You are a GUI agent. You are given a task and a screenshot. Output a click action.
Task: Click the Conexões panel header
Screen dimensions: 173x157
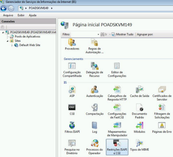coord(28,21)
